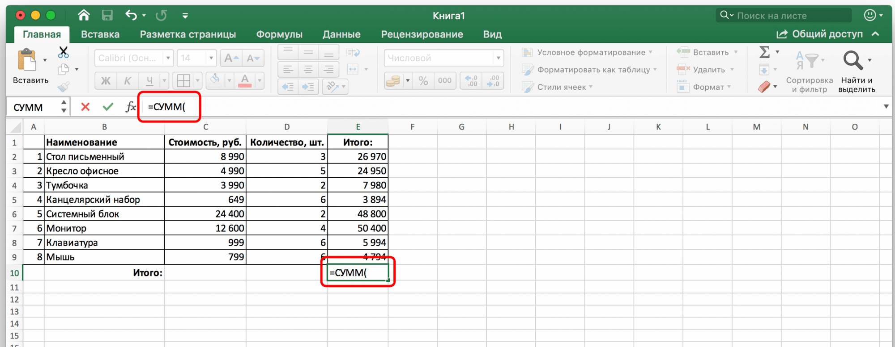Open Найти и выделить menu
Image resolution: width=895 pixels, height=347 pixels.
point(857,71)
